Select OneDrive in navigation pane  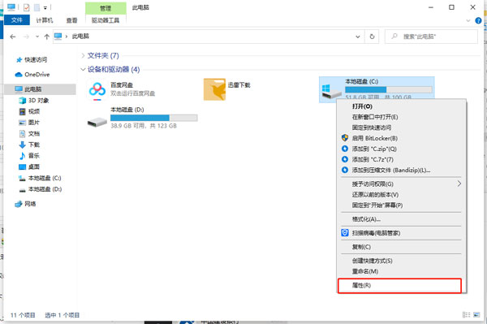point(32,75)
